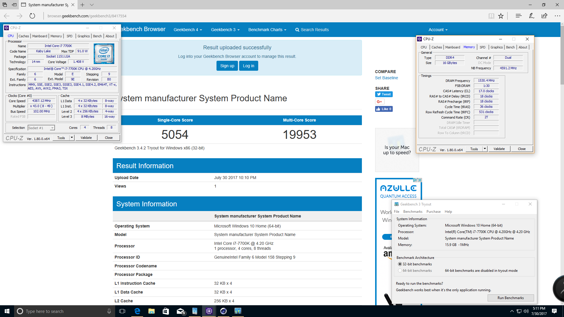The image size is (564, 317).
Task: Expand the Geekbench 3 dropdown menu
Action: [x=225, y=30]
